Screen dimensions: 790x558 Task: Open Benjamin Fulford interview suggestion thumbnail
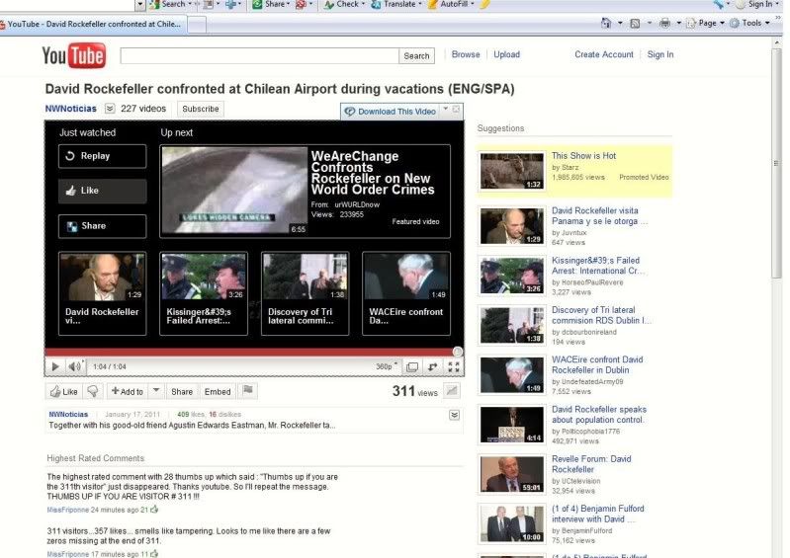(512, 523)
